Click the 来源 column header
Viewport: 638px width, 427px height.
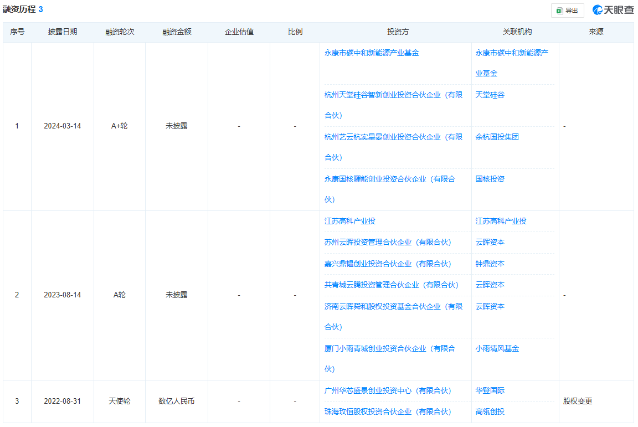click(x=596, y=32)
